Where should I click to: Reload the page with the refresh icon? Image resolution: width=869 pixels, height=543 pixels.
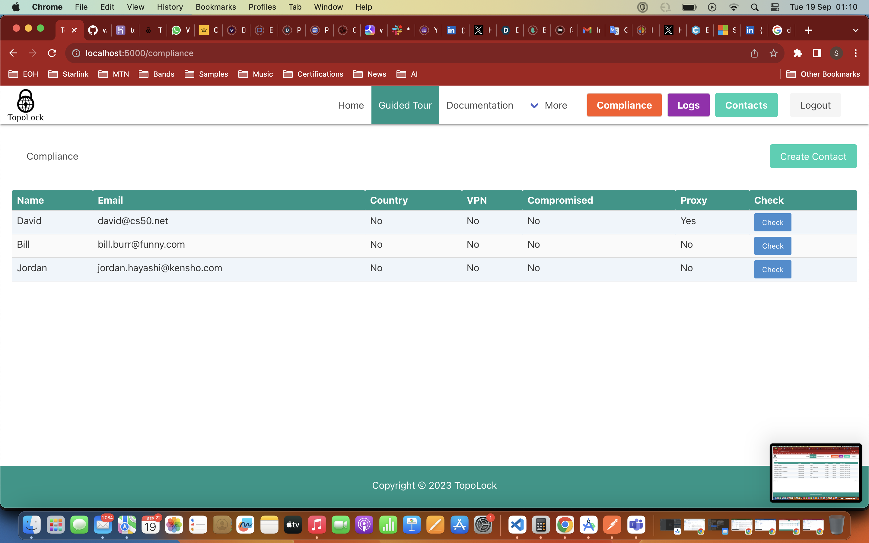pos(52,53)
